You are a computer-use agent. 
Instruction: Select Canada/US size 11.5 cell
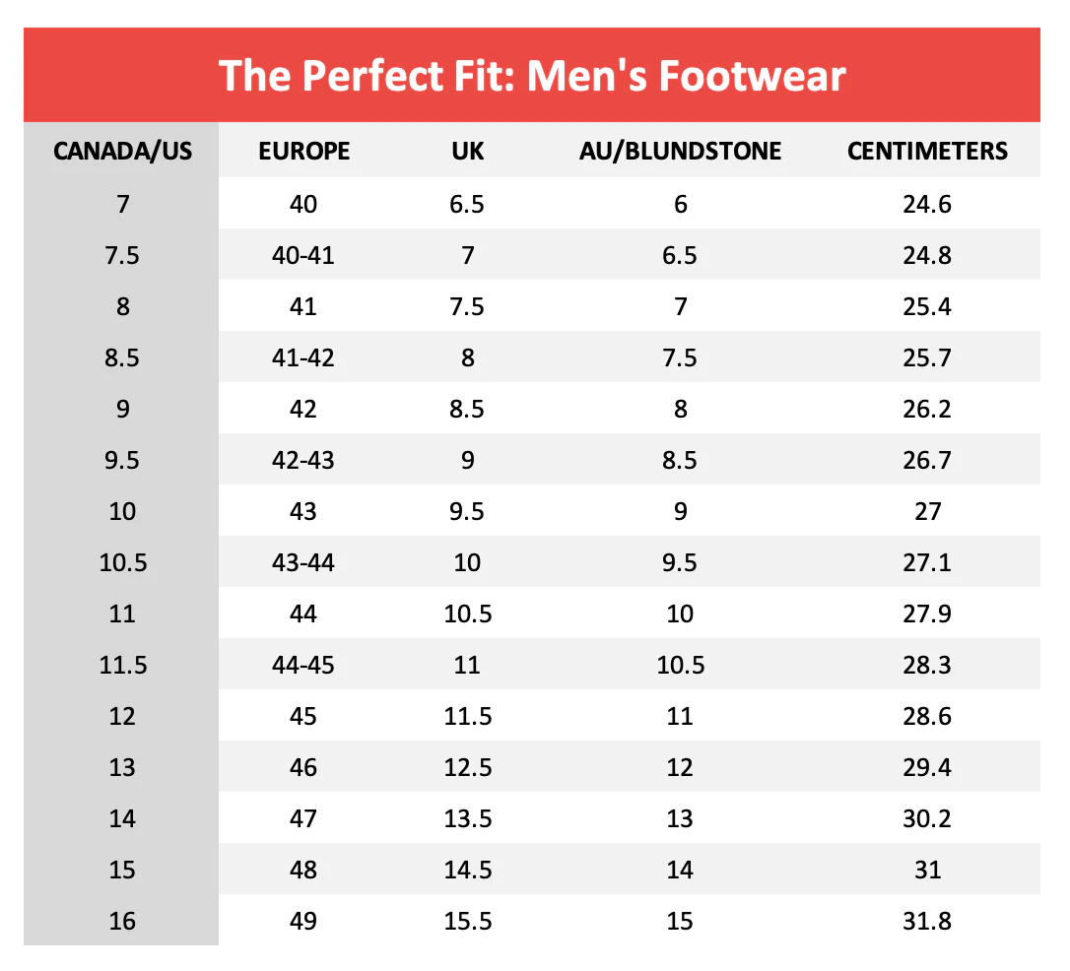coord(122,666)
